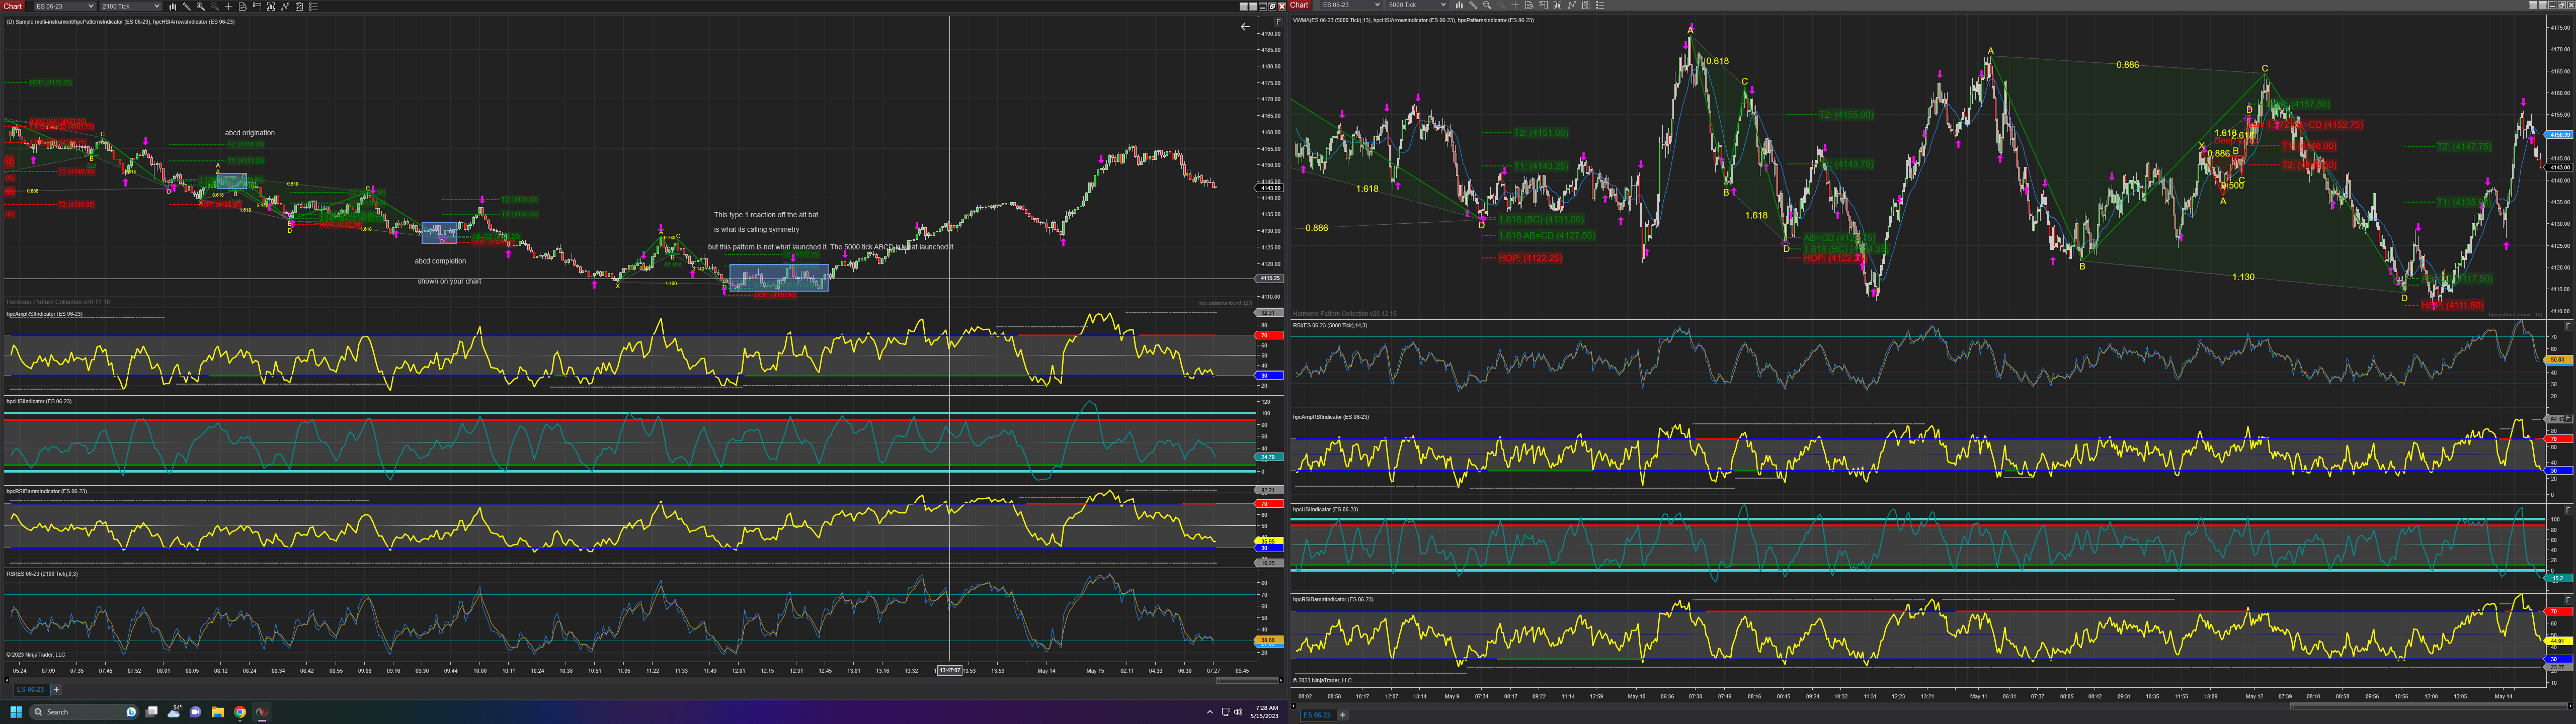
Task: Open properties list icon in 5000 Tick chart
Action: [x=1600, y=5]
